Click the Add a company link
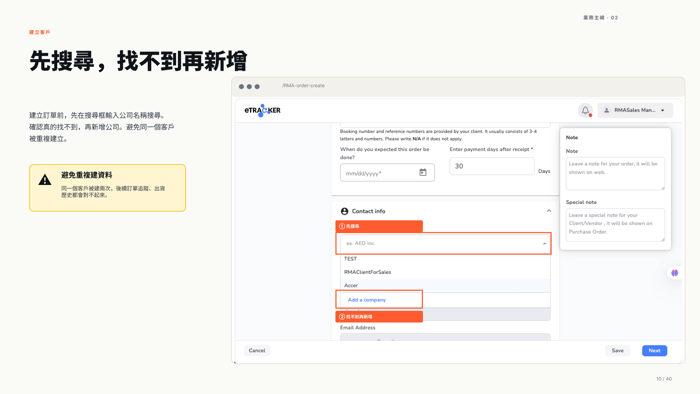 pos(367,300)
